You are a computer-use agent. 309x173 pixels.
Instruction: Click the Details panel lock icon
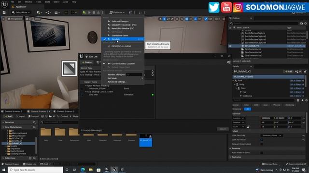[305, 72]
